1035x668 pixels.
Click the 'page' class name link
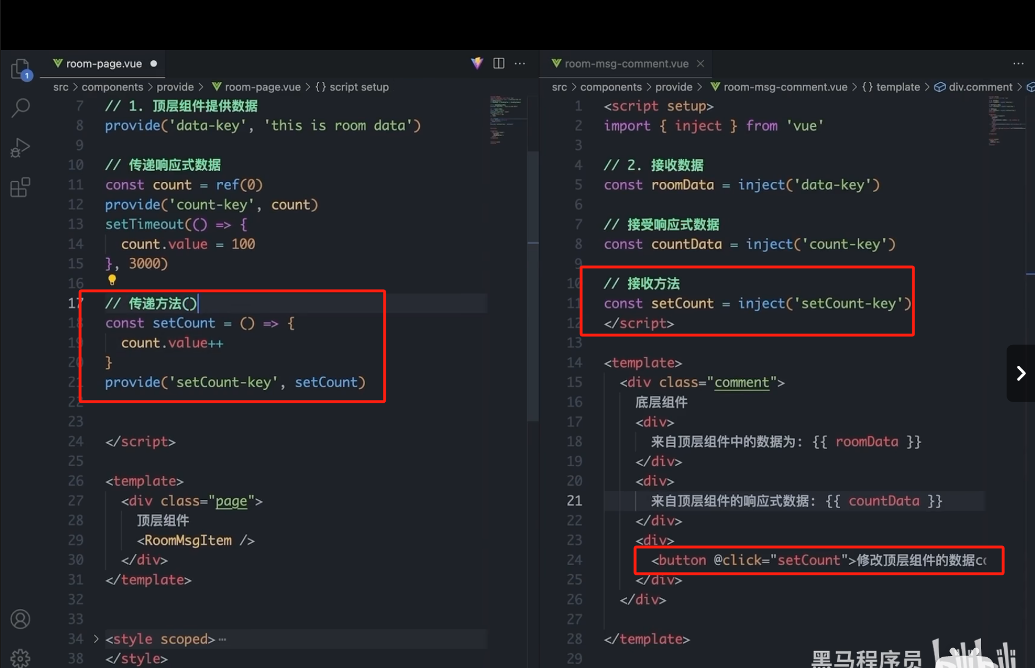click(x=231, y=501)
